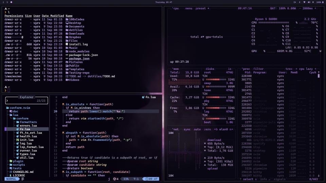Collapse the conform subfolder in Explorer
The image size is (326, 183).
coord(21,119)
